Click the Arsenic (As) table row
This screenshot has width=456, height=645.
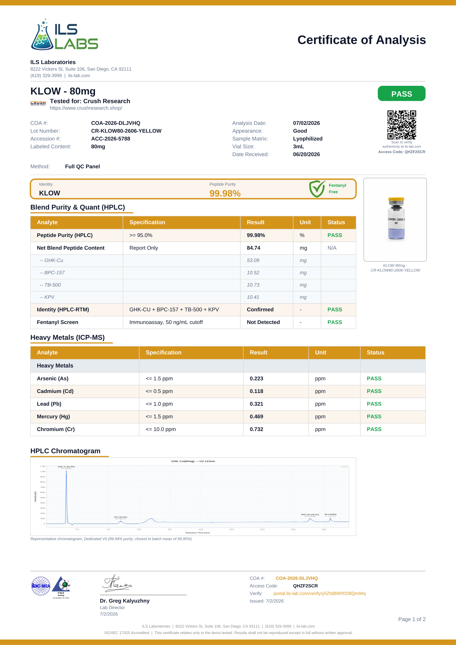[228, 378]
